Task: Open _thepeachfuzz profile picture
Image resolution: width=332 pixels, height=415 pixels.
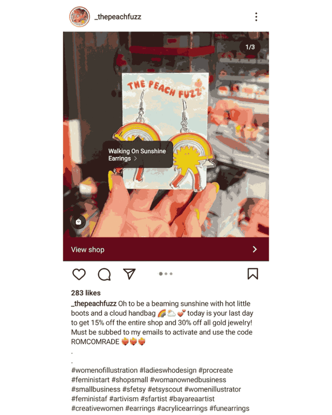Action: point(79,17)
